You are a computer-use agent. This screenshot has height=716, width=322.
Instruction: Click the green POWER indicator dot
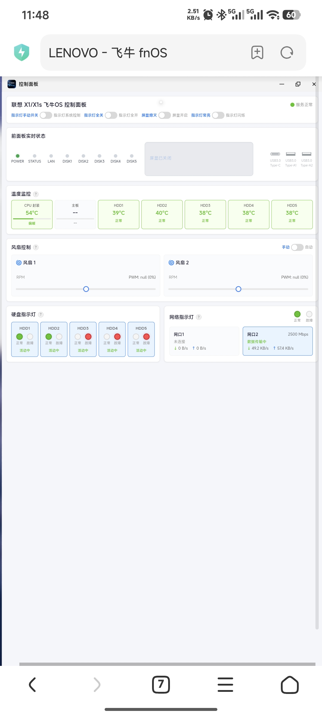point(18,156)
